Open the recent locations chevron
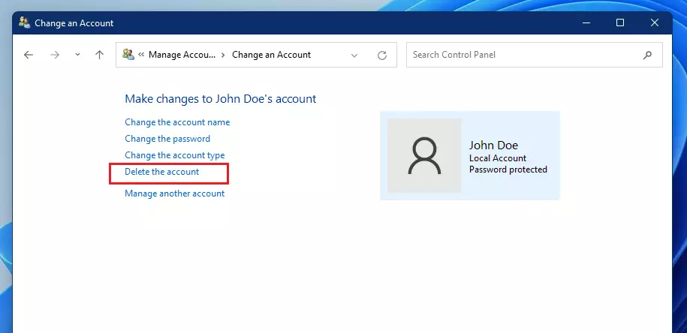The width and height of the screenshot is (687, 333). pyautogui.click(x=77, y=55)
